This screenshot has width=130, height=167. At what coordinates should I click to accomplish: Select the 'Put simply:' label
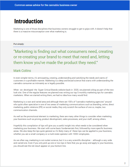[19, 44]
